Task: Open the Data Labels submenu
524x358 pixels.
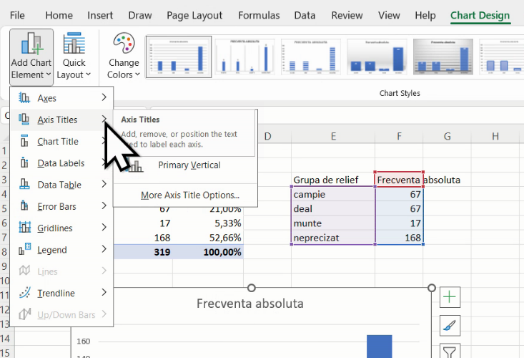Action: 61,163
